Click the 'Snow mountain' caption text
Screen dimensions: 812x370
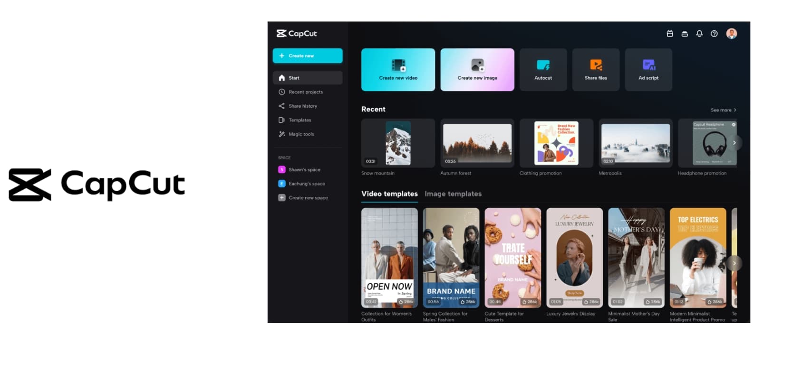click(378, 173)
